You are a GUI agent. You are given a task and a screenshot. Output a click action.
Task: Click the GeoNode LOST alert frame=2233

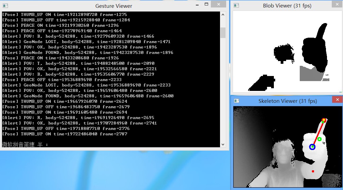87,85
